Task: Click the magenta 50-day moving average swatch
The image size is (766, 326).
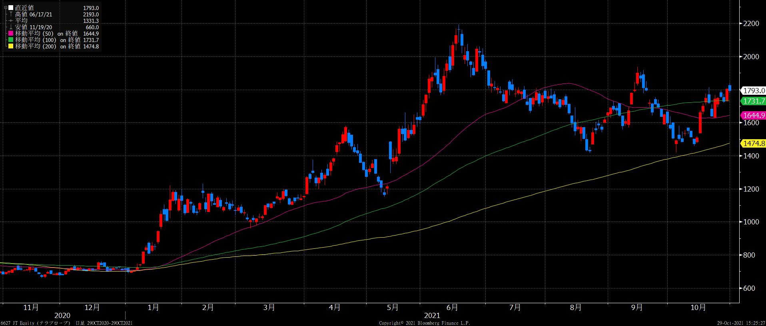Action: [11, 34]
